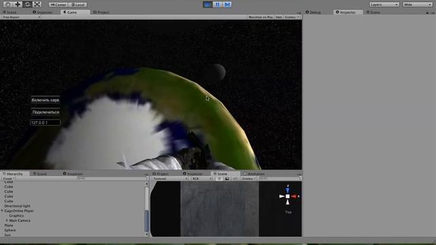The height and width of the screenshot is (245, 436).
Task: Toggle the Center pivot mode button
Action: [59, 5]
